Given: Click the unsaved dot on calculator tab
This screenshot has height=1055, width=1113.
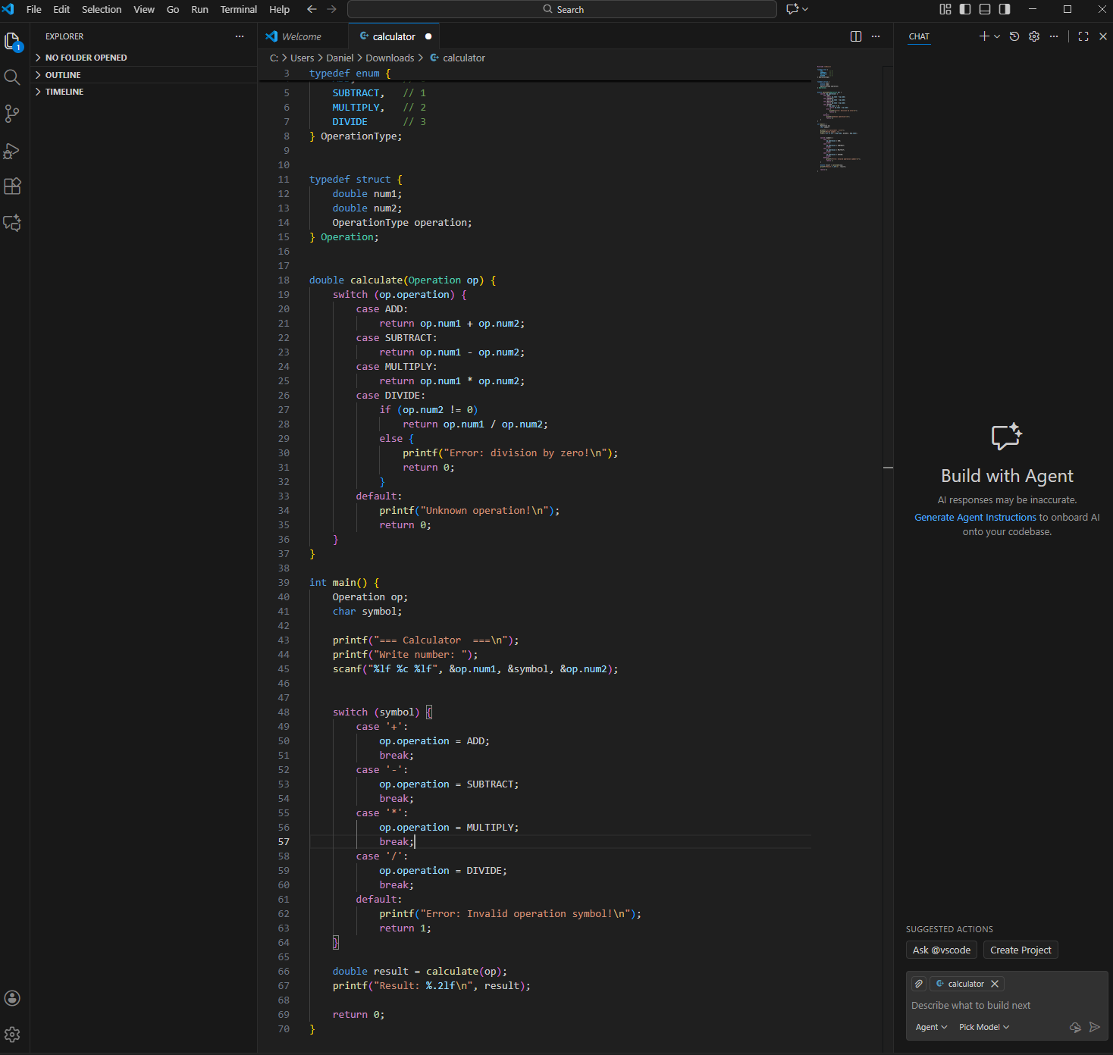Looking at the screenshot, I should (x=428, y=36).
